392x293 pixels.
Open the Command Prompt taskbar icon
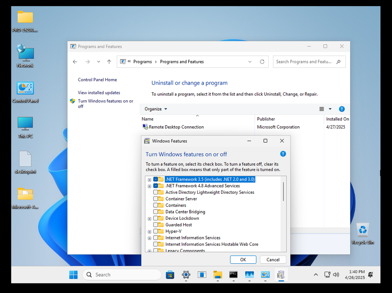[x=233, y=275]
